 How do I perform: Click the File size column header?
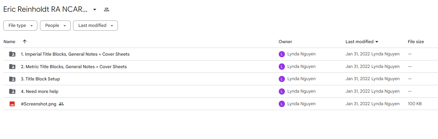click(416, 42)
